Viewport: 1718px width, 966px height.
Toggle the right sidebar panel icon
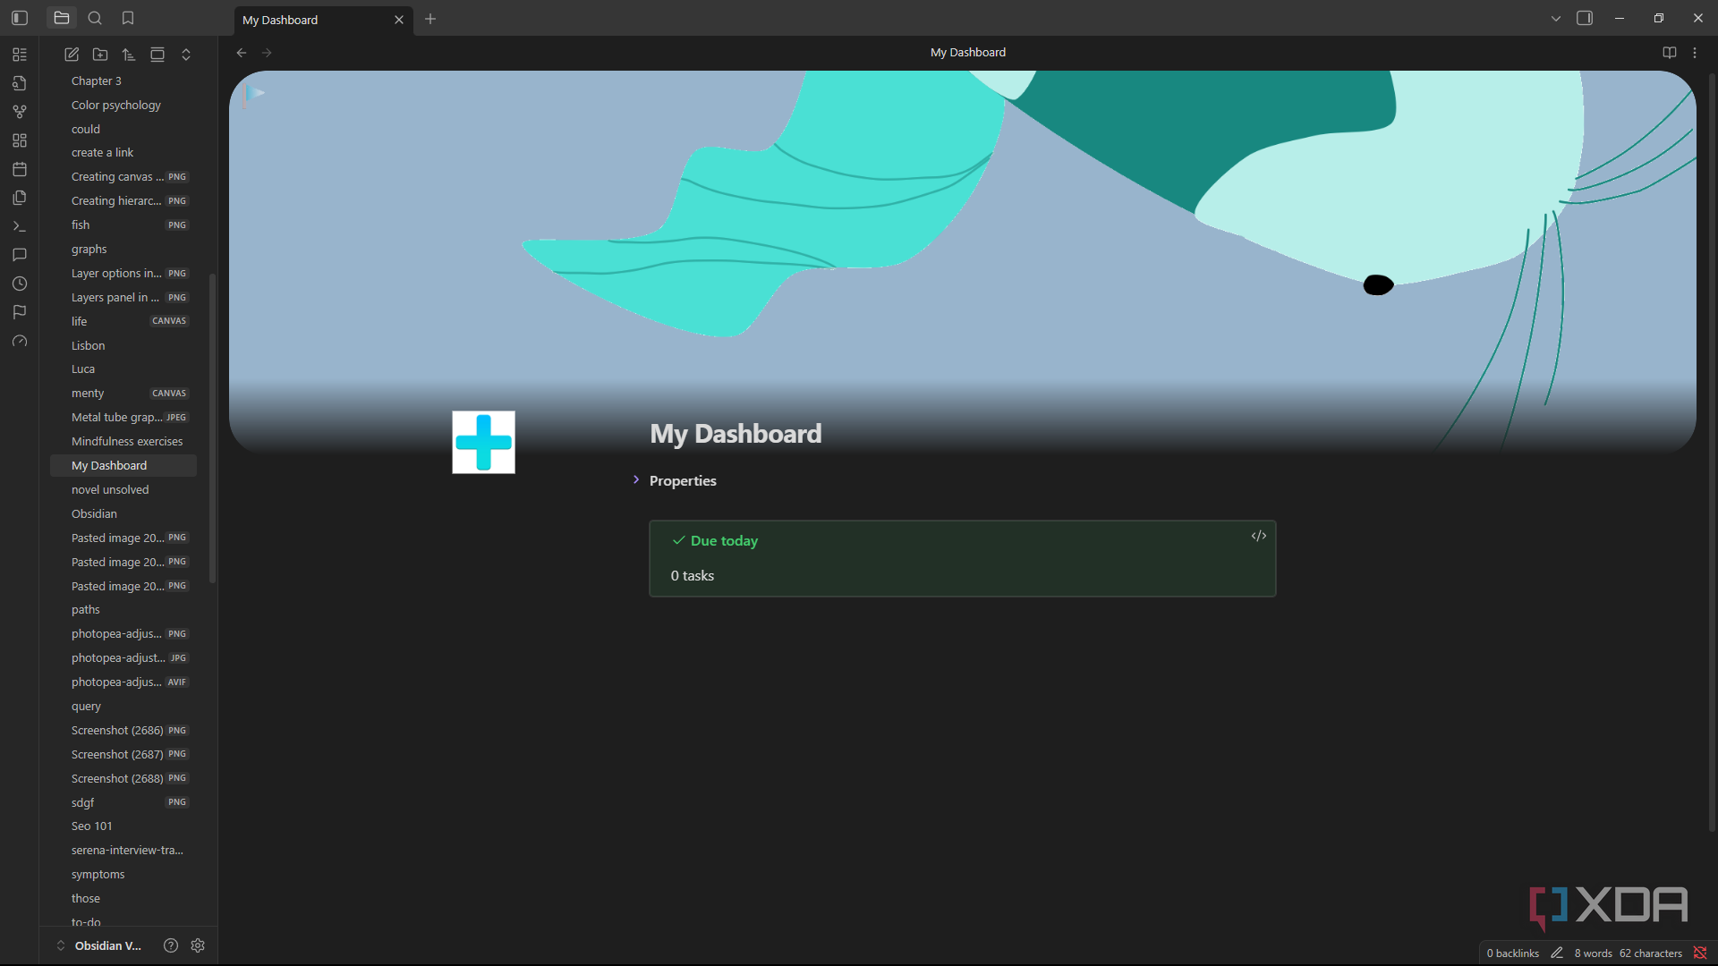click(1585, 18)
